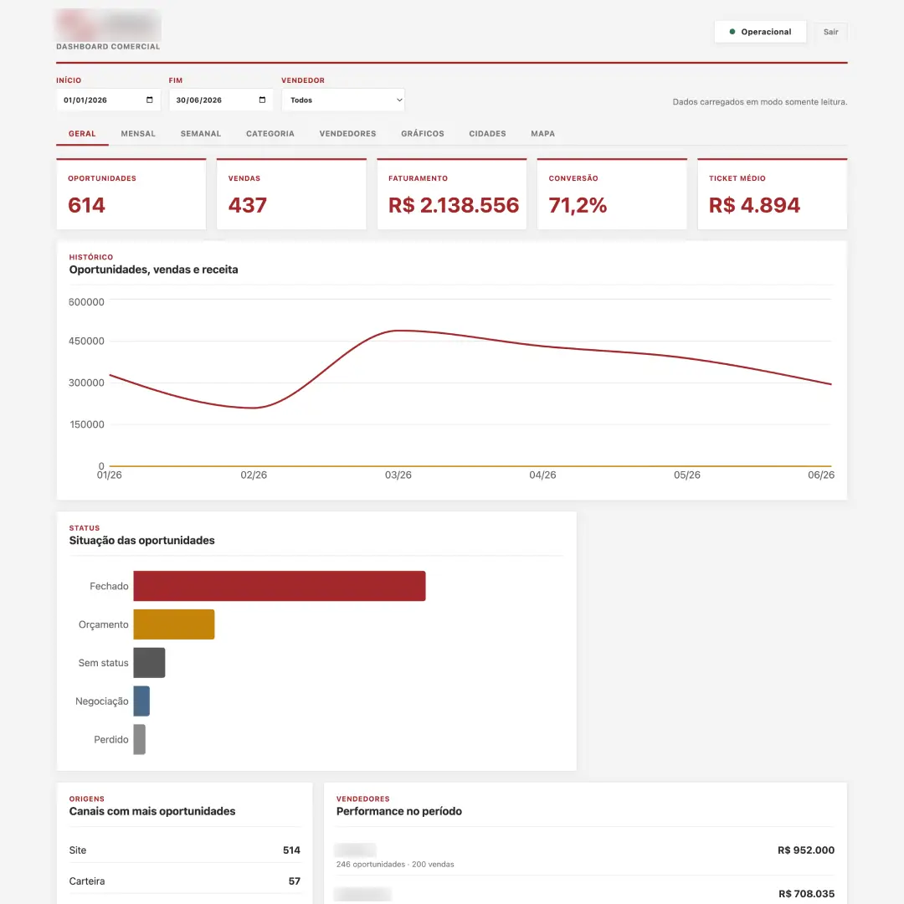Click the blue Negociação status bar
The height and width of the screenshot is (904, 904).
(141, 701)
